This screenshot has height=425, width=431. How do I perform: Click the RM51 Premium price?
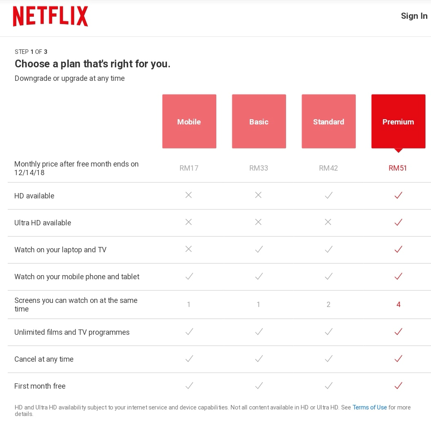point(398,168)
